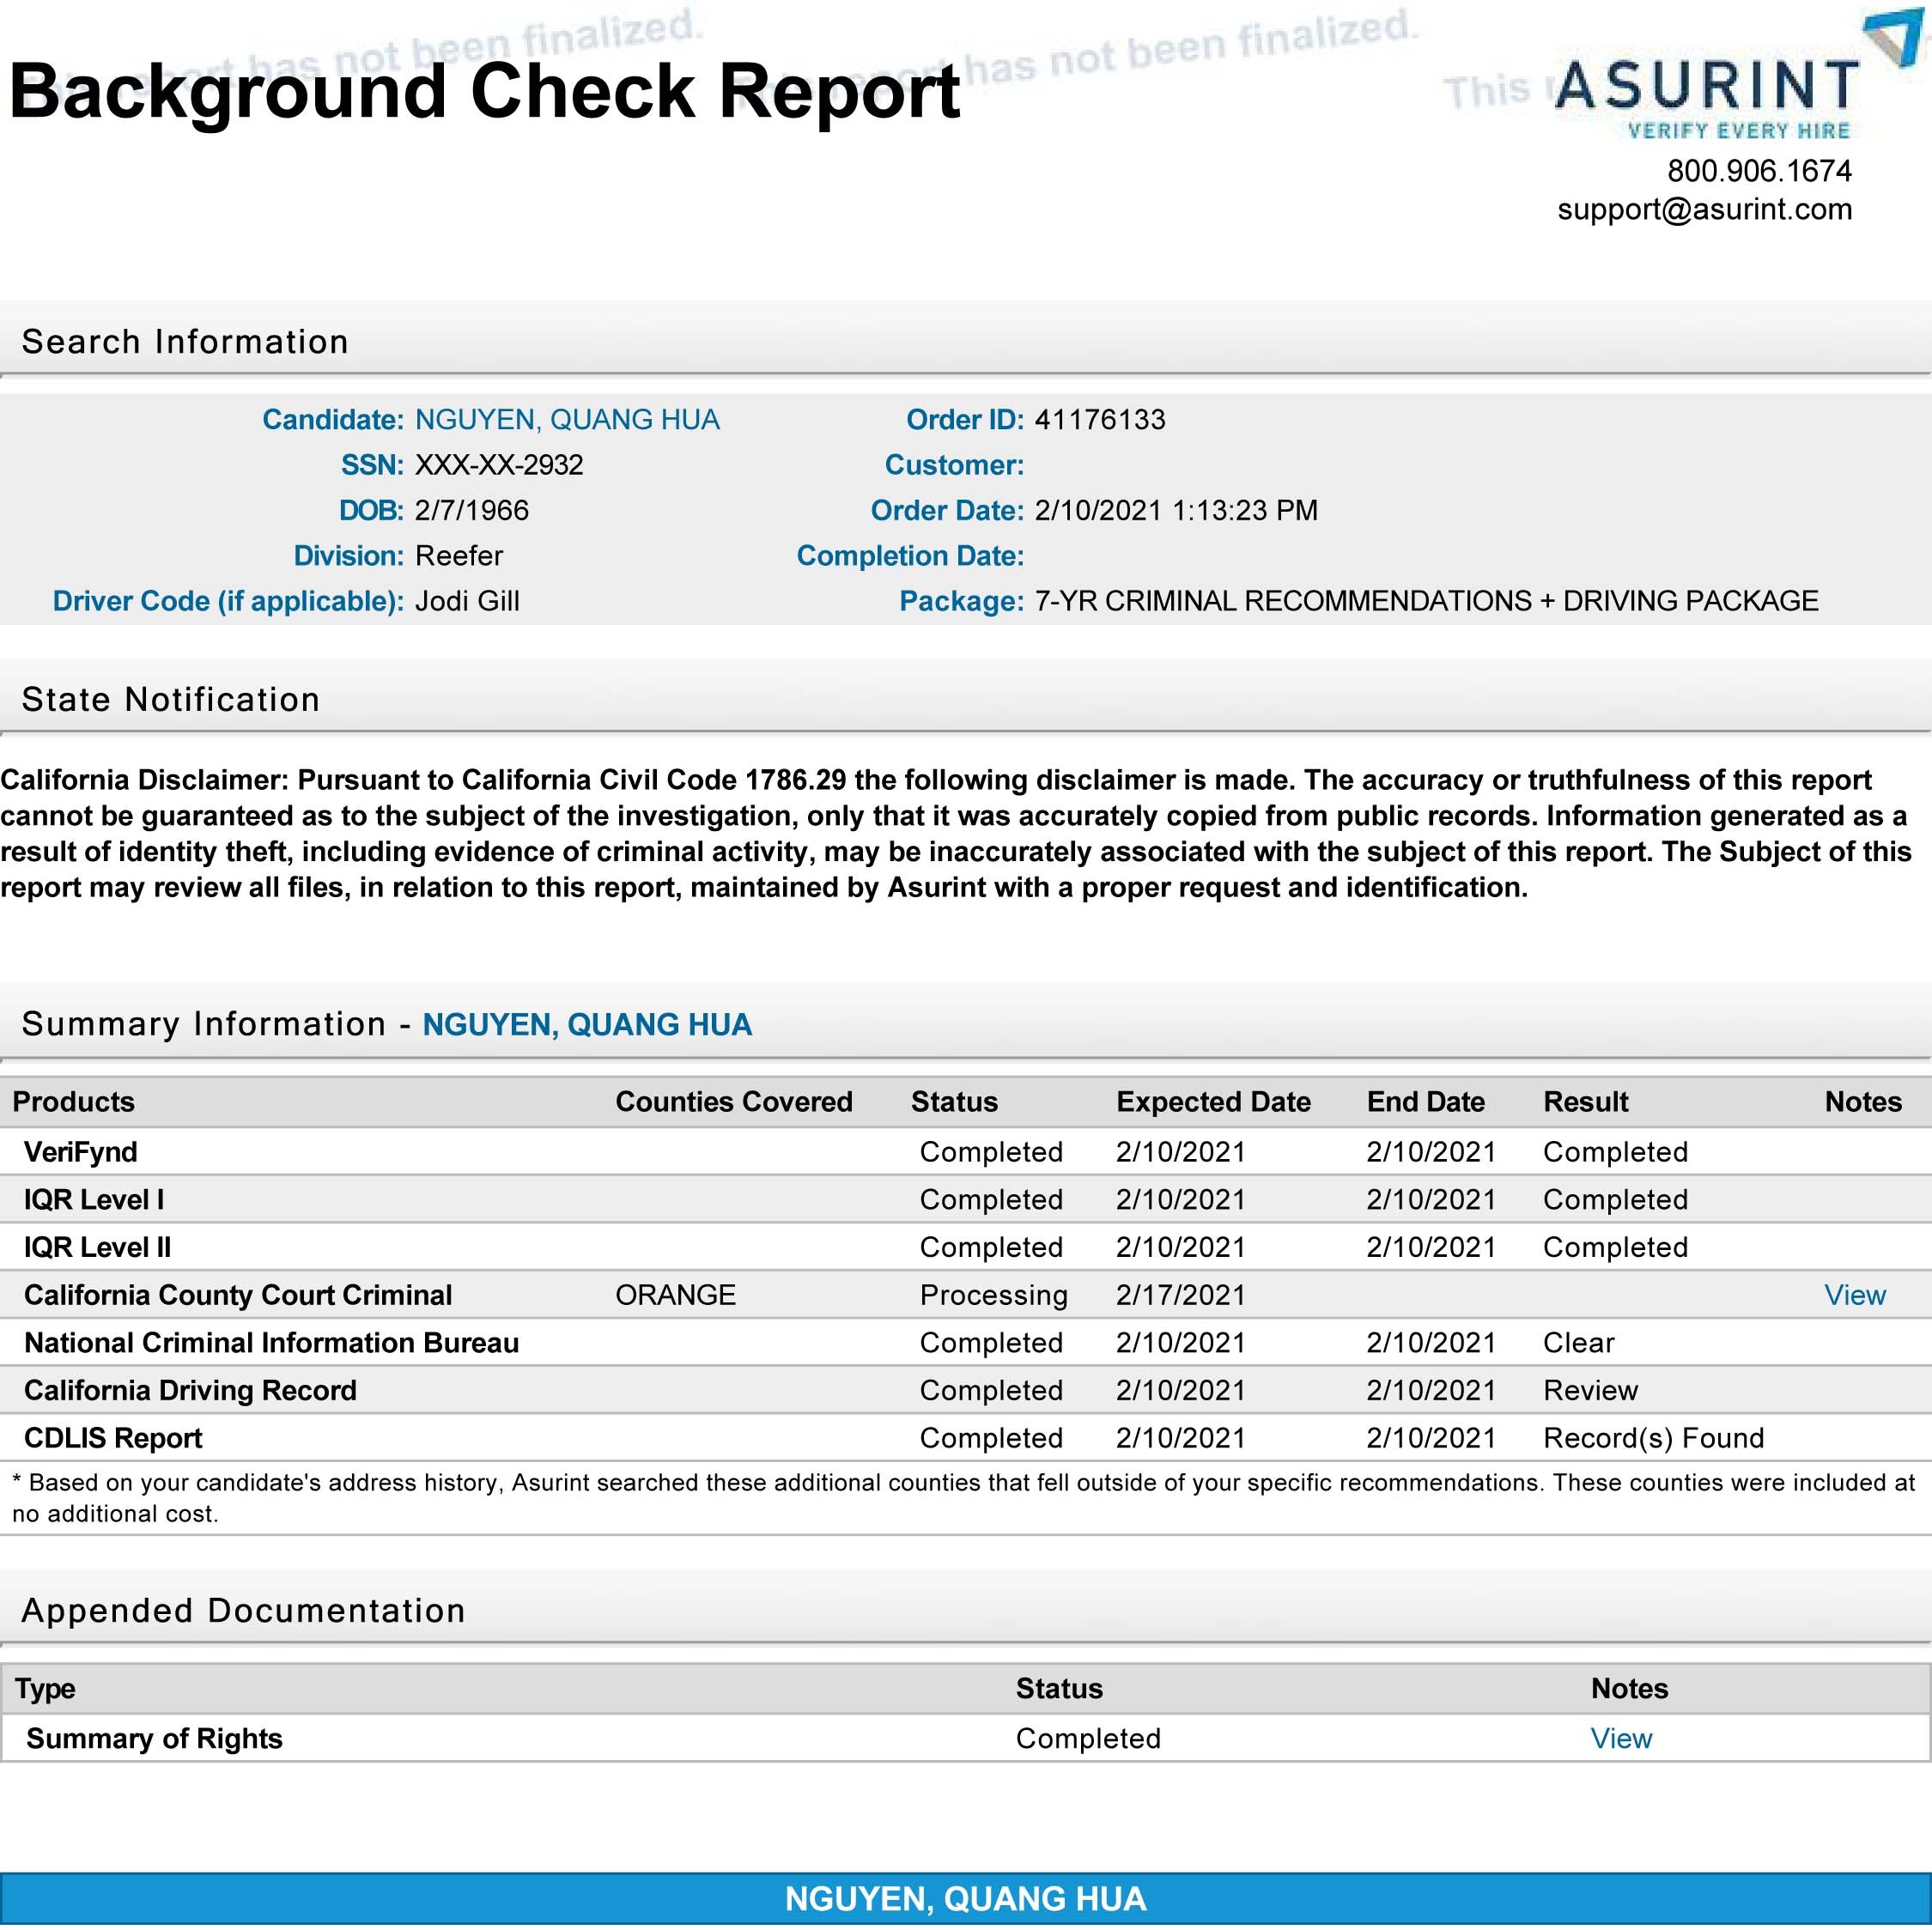Click the Result column header

pos(1585,1102)
